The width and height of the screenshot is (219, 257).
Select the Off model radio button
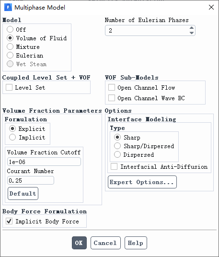[10, 29]
